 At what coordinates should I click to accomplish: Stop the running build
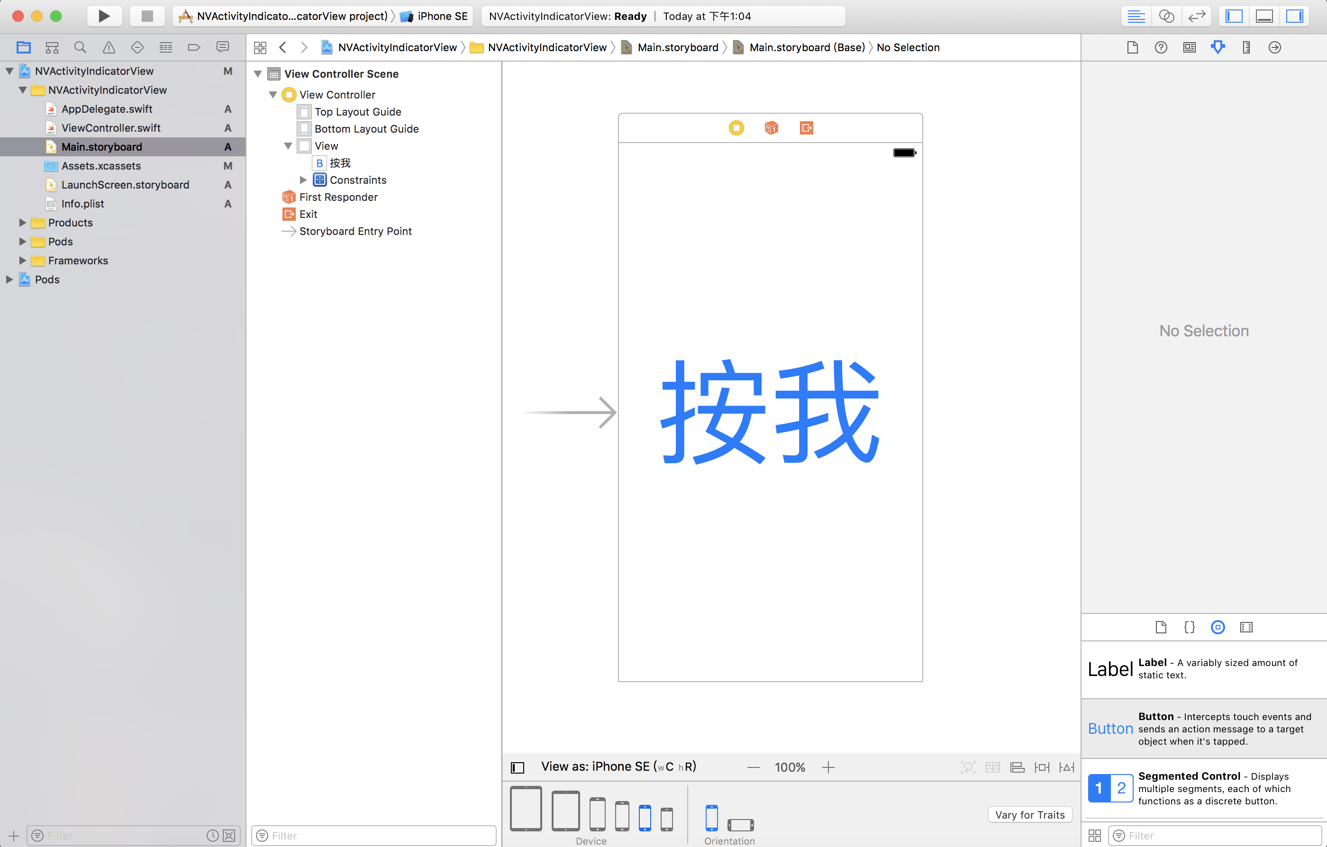pos(147,16)
